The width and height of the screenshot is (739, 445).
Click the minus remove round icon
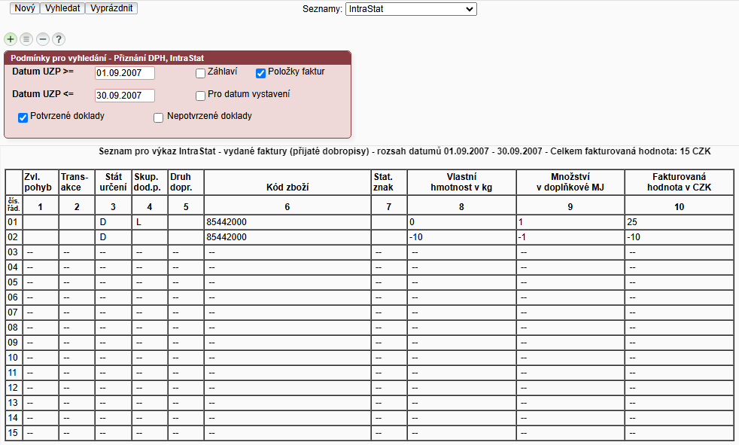43,38
